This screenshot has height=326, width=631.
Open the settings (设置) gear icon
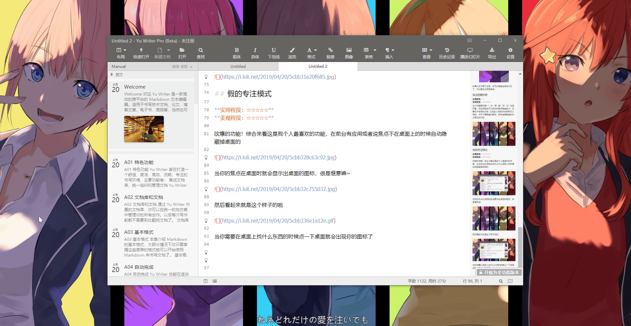(x=510, y=50)
